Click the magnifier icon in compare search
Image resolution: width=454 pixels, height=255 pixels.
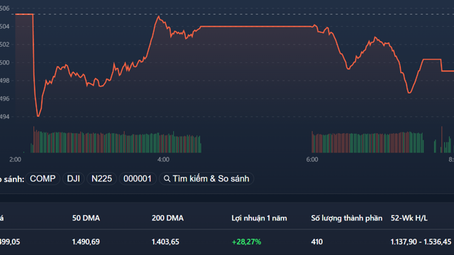[x=167, y=178]
